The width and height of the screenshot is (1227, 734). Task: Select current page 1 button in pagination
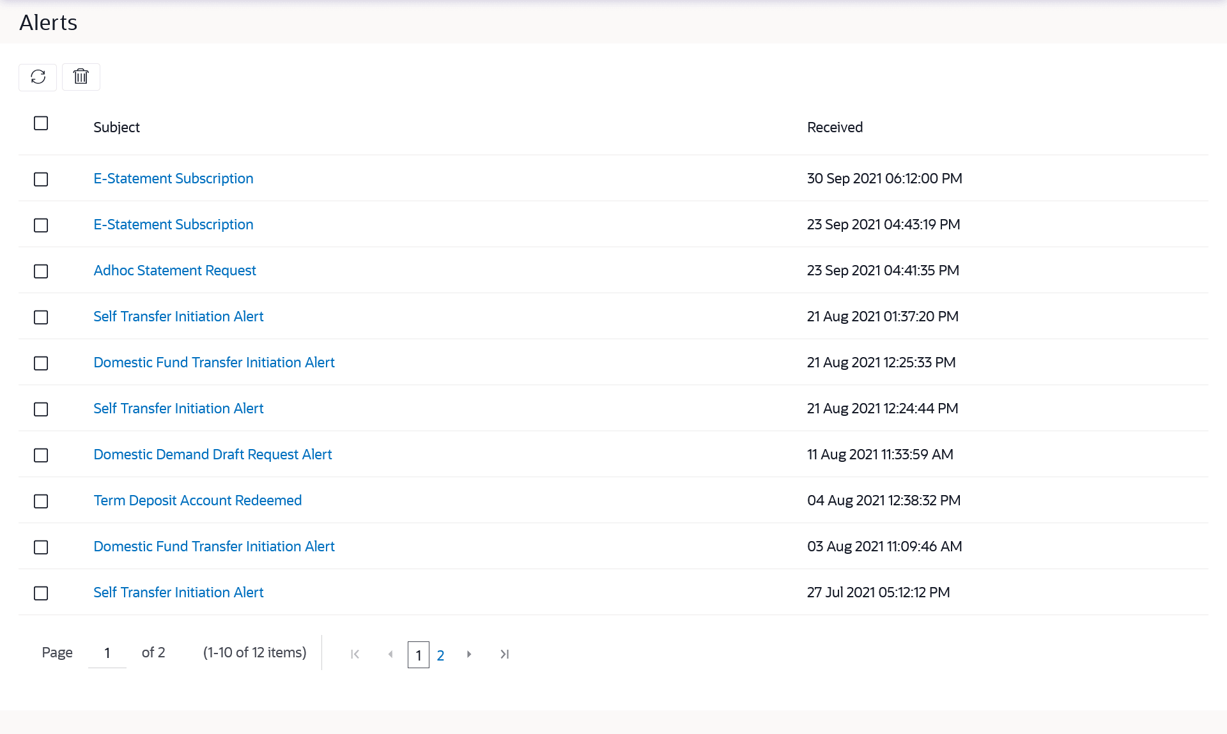point(419,655)
